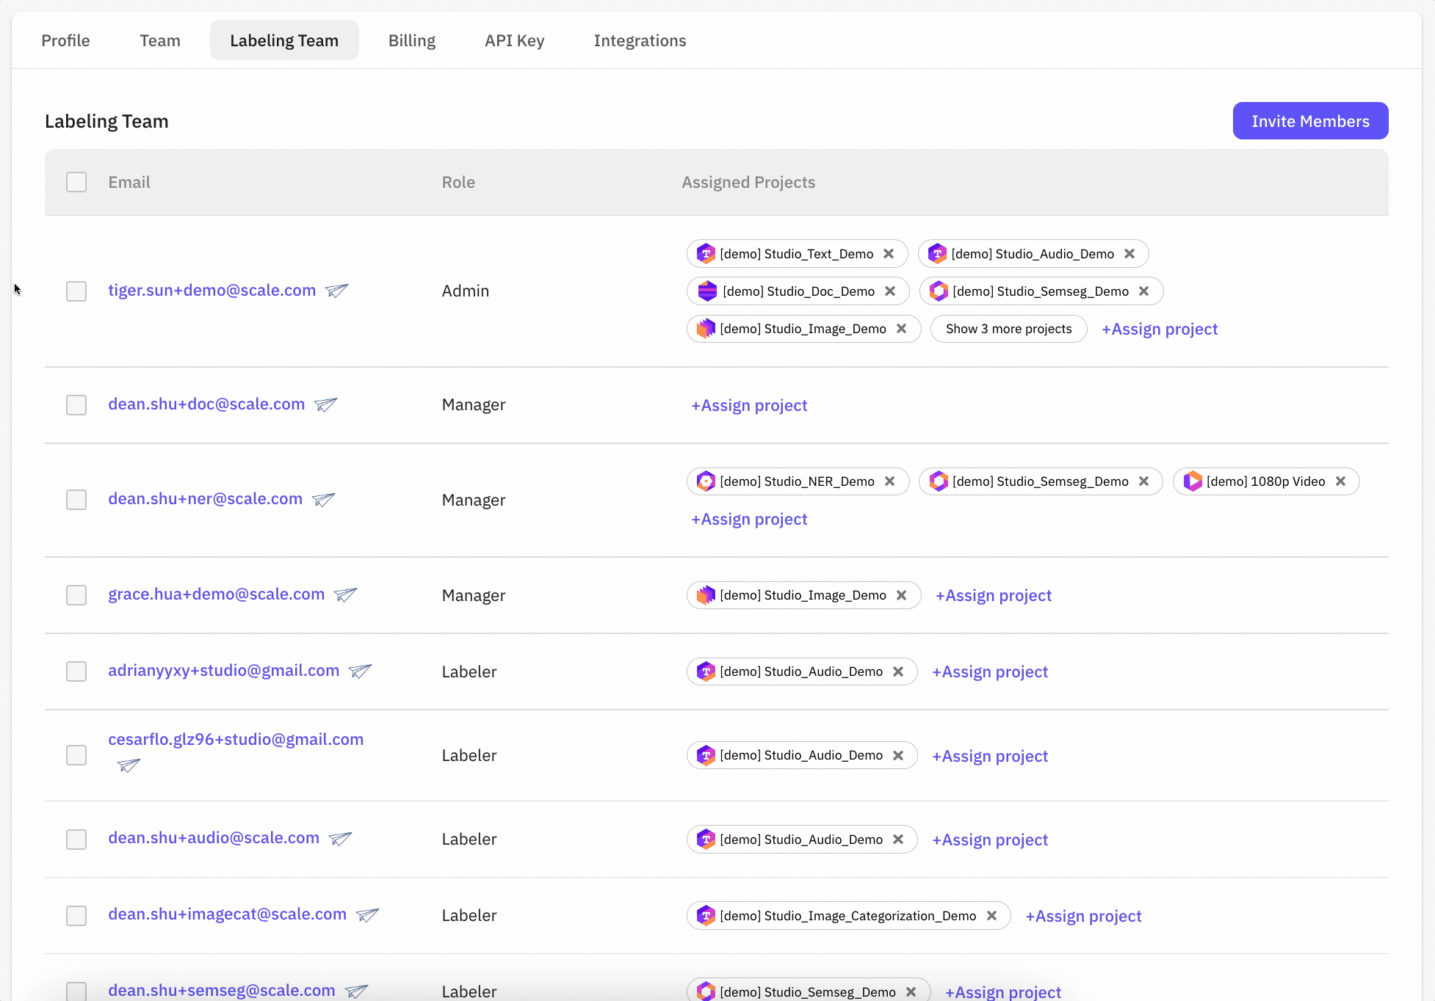This screenshot has height=1001, width=1435.
Task: Click the paper plane icon under cesarflo.glz96+studio@gmail.com
Action: pos(129,765)
